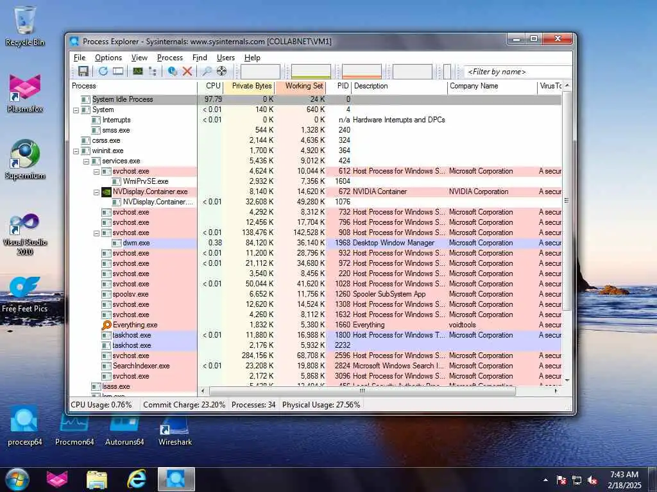Click the Filter by name field
The height and width of the screenshot is (492, 657).
[518, 72]
